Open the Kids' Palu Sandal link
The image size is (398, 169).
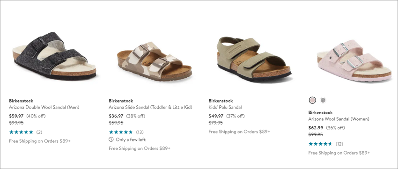tap(225, 107)
